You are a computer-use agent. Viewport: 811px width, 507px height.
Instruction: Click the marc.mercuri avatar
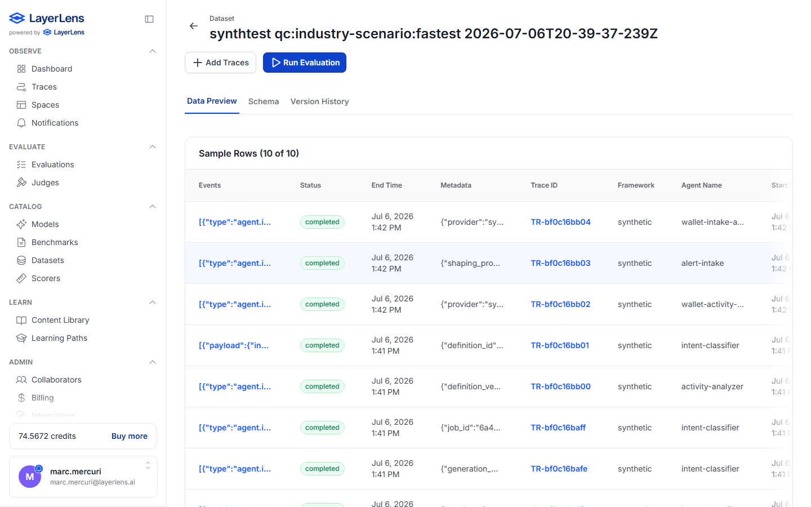(x=30, y=477)
